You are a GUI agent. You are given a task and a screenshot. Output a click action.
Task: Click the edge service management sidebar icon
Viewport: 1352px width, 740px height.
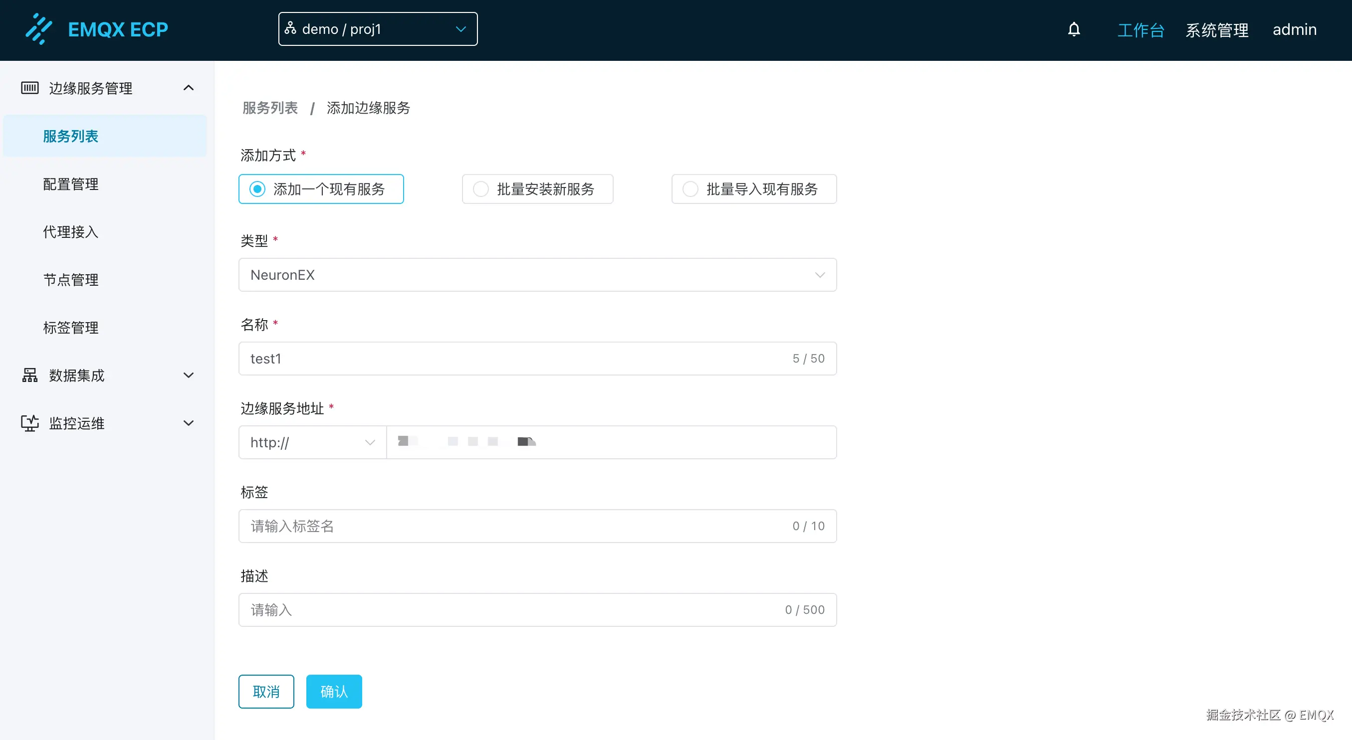click(x=30, y=88)
